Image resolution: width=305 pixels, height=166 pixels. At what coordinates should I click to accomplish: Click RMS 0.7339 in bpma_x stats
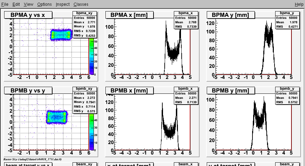pyautogui.click(x=186, y=27)
